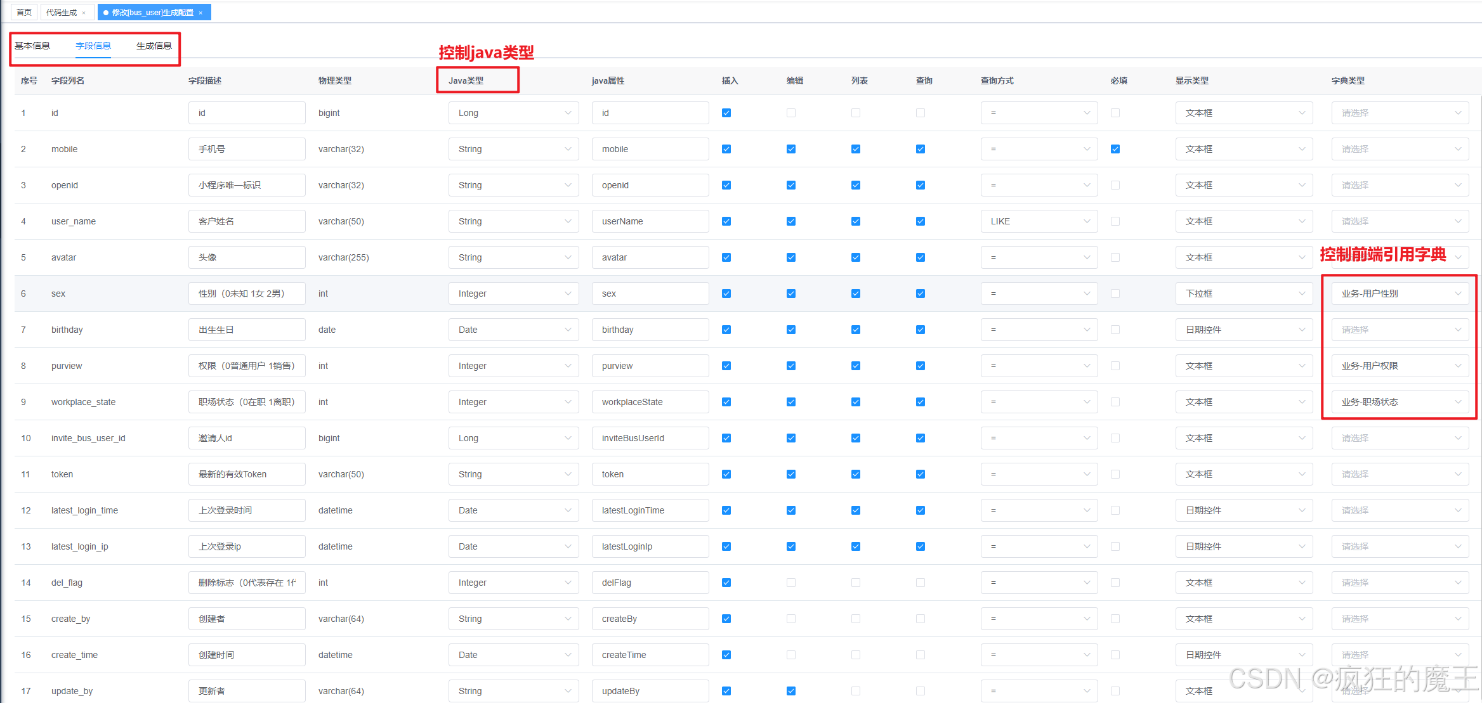The width and height of the screenshot is (1482, 703).
Task: Click java属性 input field containing inviteBusUserId
Action: click(x=650, y=438)
